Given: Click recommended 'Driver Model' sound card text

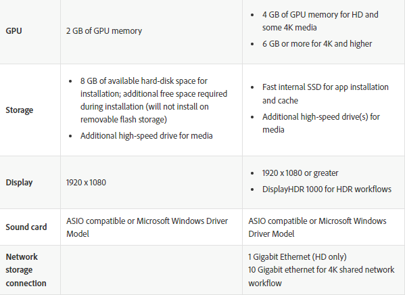Looking at the screenshot, I should [x=271, y=234].
